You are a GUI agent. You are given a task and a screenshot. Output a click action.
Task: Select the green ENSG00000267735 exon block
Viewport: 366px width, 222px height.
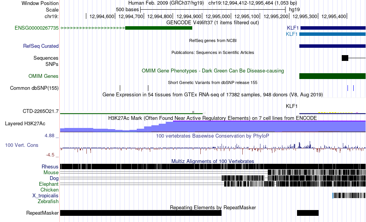(159, 28)
